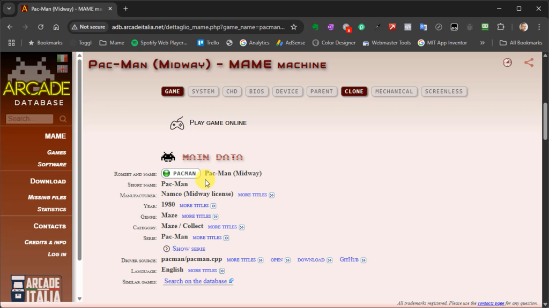Click the sidebar Search input field

pyautogui.click(x=29, y=119)
